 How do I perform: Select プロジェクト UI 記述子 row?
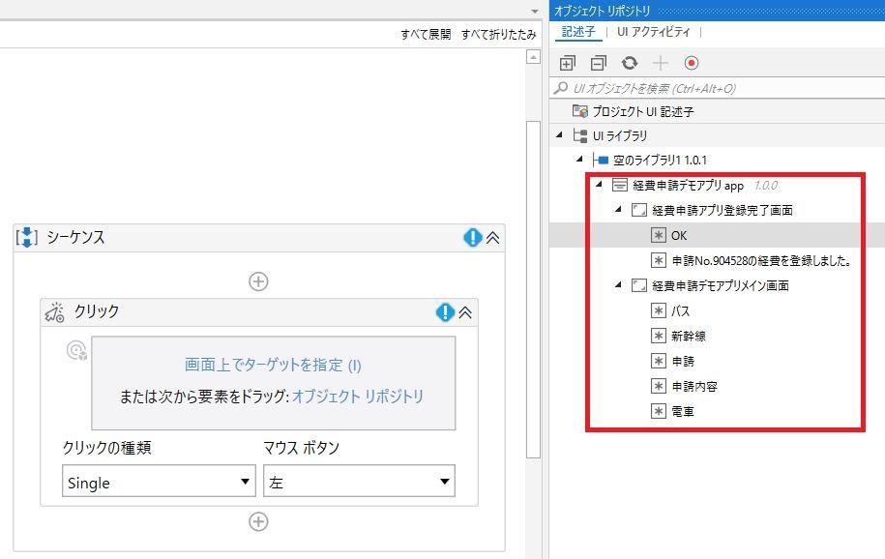point(717,111)
